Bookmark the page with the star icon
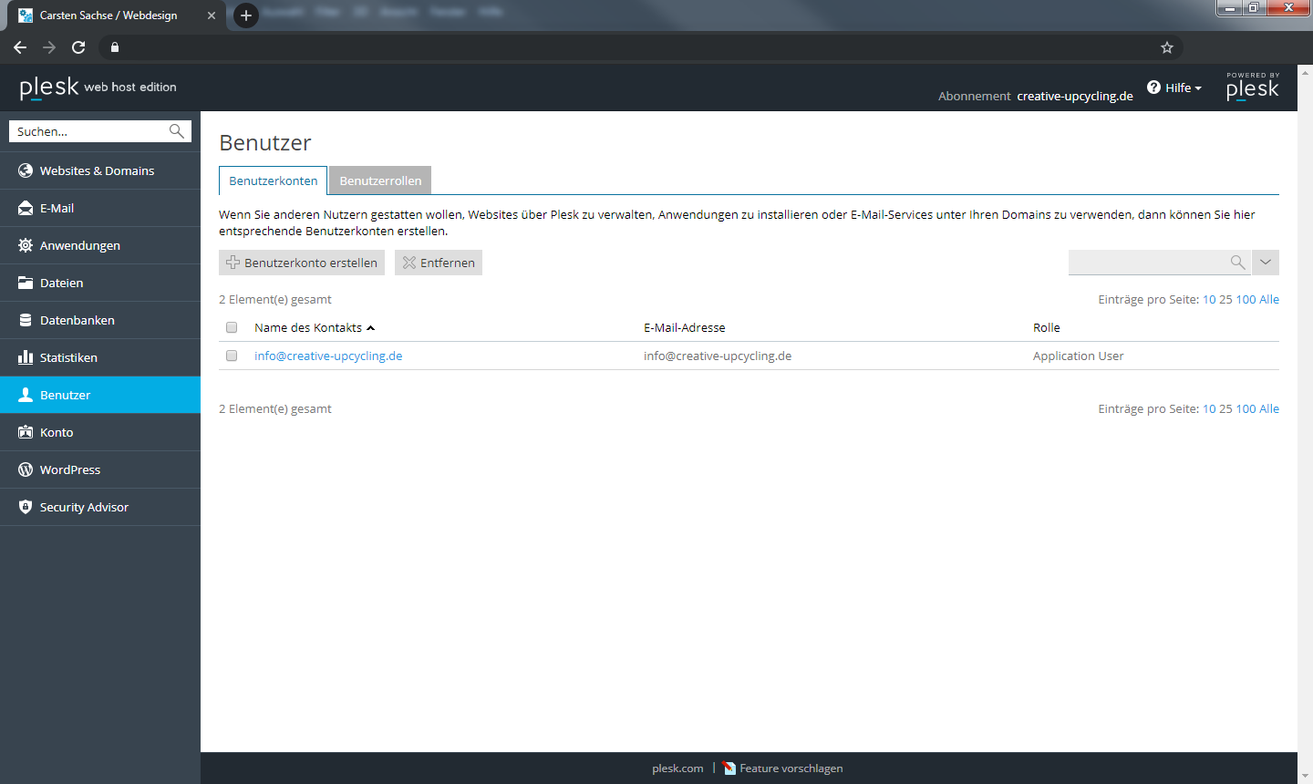The width and height of the screenshot is (1313, 784). point(1167,47)
